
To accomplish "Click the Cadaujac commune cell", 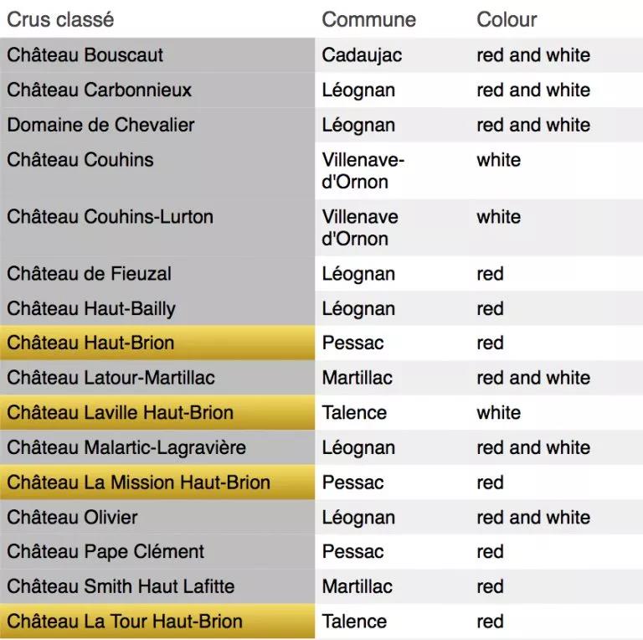I will pyautogui.click(x=362, y=55).
